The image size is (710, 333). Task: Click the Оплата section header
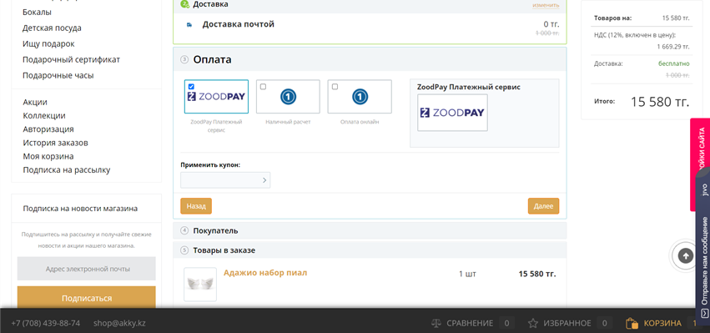click(370, 59)
